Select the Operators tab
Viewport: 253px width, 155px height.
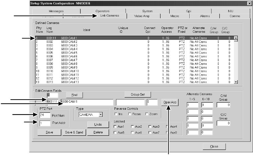pos(102,11)
